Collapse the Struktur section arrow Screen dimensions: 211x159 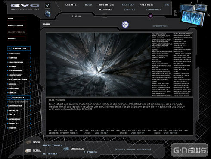9,48
